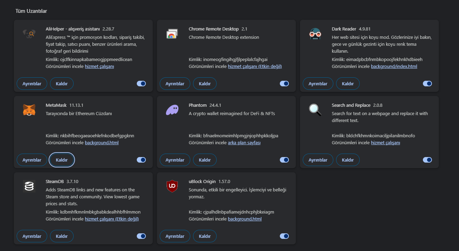
Task: Turn off the Dark Reader toggle
Action: [x=427, y=84]
